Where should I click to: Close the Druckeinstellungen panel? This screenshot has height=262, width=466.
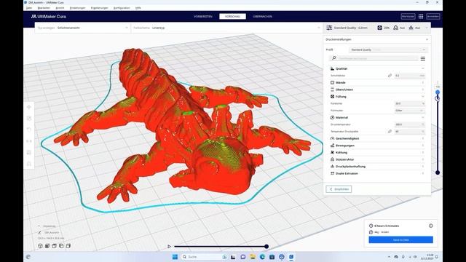coord(427,39)
